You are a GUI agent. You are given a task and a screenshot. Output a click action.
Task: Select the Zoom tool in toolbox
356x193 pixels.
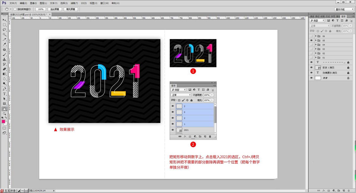(4, 114)
